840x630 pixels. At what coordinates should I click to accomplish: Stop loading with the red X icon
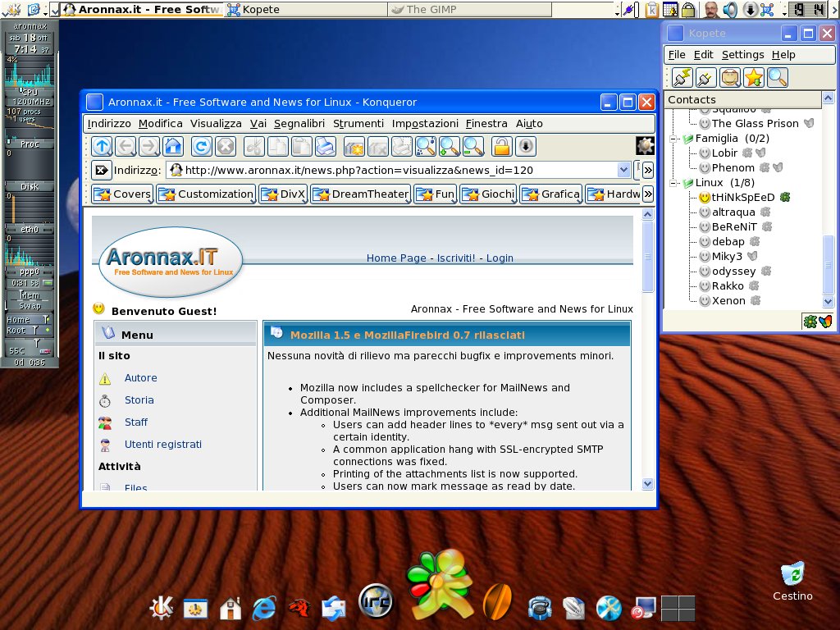pos(226,146)
